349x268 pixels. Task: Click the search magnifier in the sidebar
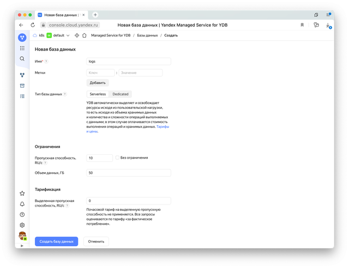22,58
